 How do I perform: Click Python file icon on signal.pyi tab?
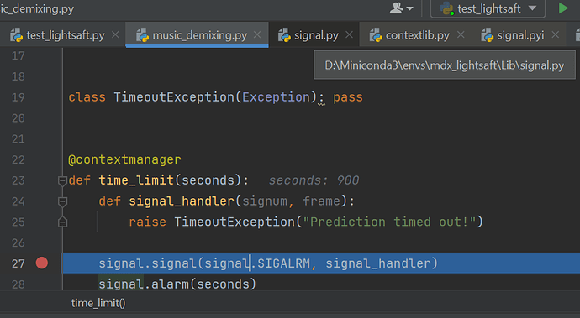[488, 35]
